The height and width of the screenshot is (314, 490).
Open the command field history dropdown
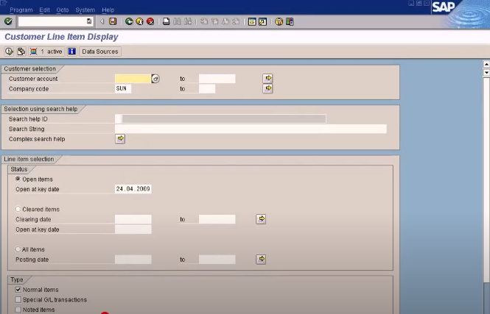tap(89, 21)
